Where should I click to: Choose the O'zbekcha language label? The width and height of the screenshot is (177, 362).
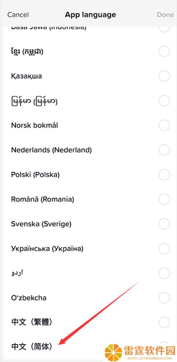(x=29, y=298)
